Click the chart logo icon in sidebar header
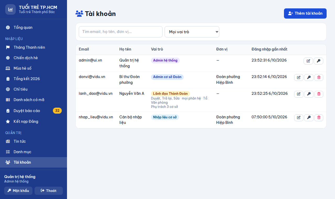Image resolution: width=335 pixels, height=199 pixels. [10, 9]
